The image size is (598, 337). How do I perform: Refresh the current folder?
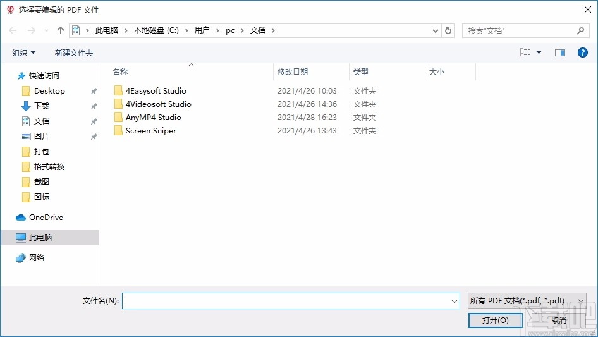click(x=448, y=30)
